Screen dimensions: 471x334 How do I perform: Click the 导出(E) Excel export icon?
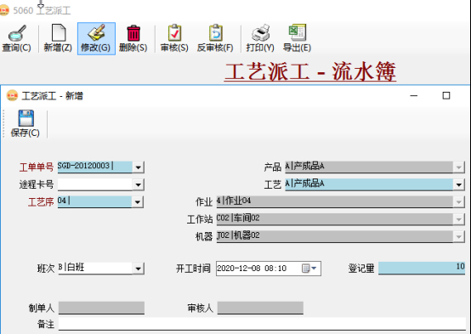[x=297, y=32]
